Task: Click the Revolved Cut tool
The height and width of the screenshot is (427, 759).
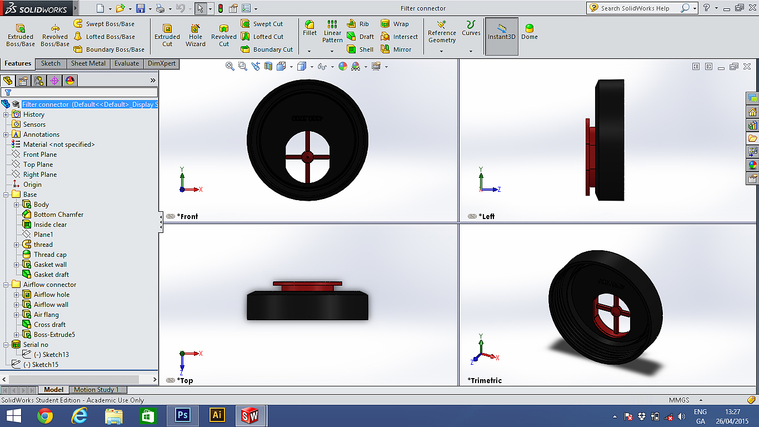Action: (223, 36)
